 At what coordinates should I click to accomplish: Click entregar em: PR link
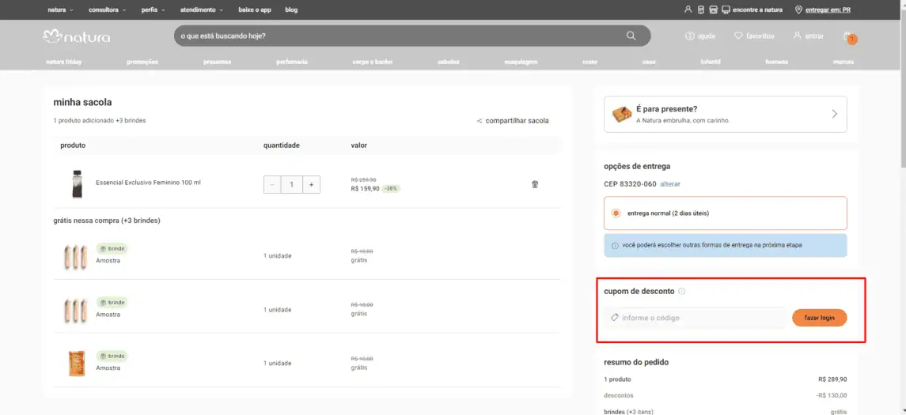point(828,9)
